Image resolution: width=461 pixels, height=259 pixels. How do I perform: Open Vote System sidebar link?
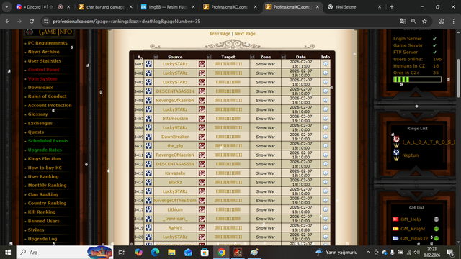[x=42, y=78]
